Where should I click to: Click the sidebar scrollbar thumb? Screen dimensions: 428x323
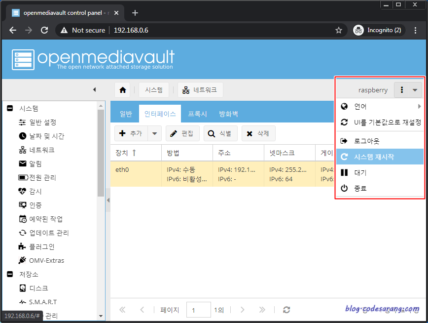[101, 153]
